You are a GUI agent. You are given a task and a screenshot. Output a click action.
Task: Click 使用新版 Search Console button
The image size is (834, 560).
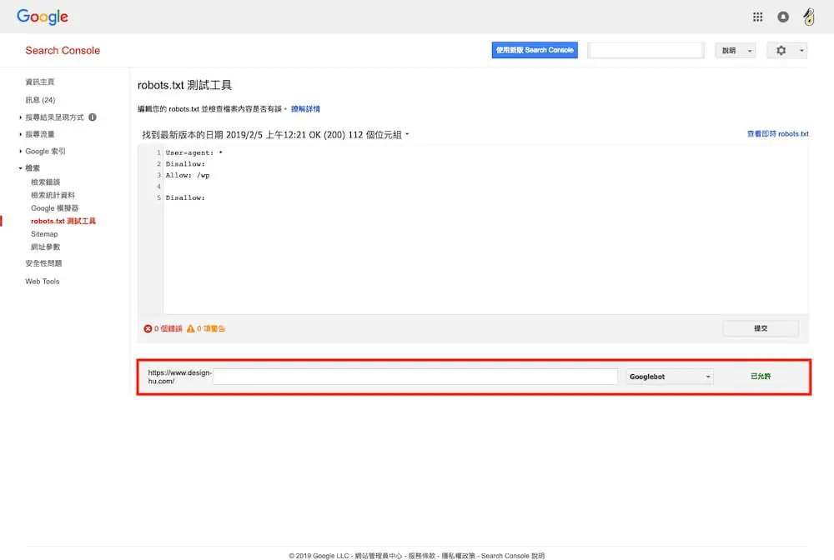(535, 50)
